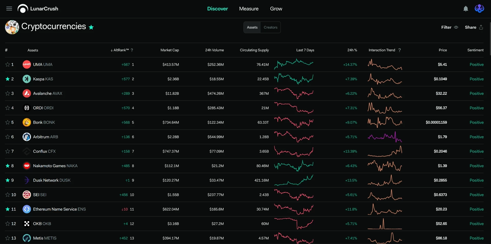The width and height of the screenshot is (491, 244).
Task: Open the user profile avatar
Action: [x=479, y=9]
